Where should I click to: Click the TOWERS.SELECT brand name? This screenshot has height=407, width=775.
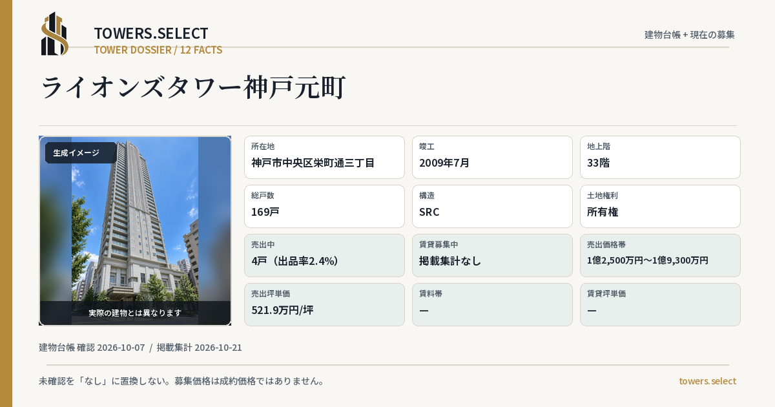tap(151, 34)
